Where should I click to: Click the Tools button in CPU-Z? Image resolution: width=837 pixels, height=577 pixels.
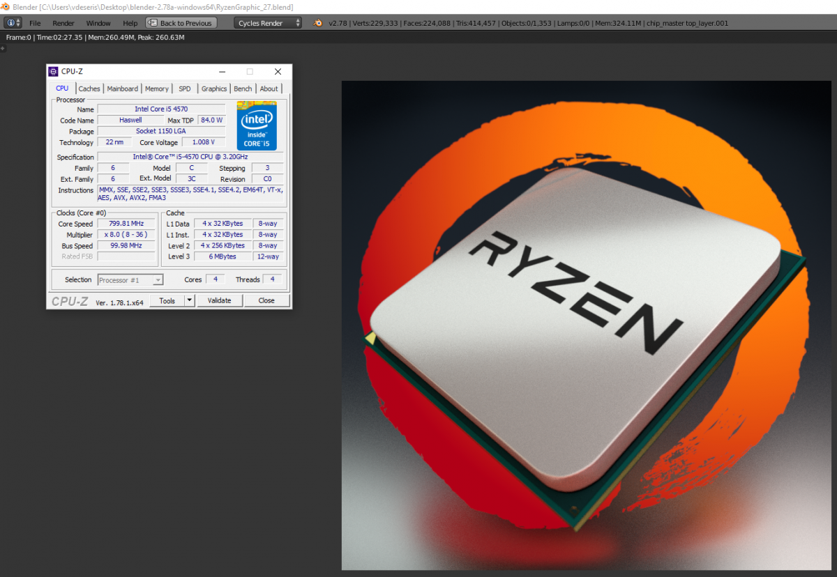[167, 300]
